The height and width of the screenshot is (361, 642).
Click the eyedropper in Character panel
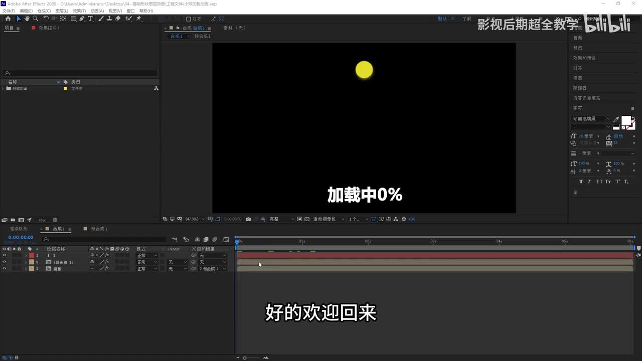click(616, 119)
